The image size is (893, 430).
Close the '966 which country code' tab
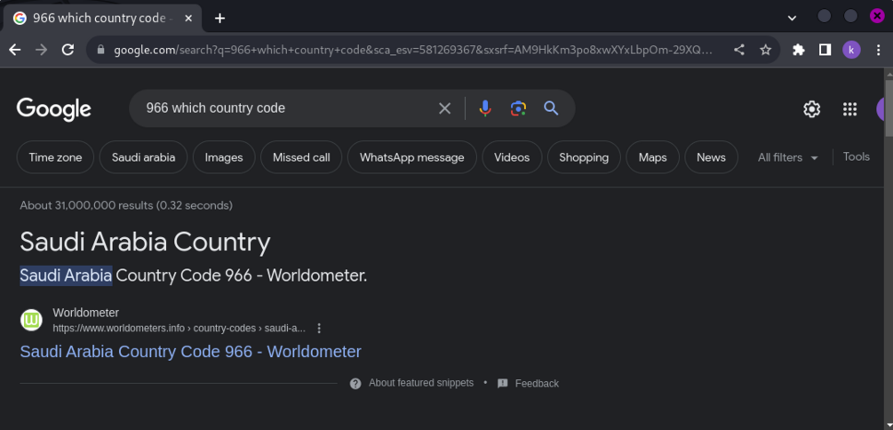tap(188, 19)
